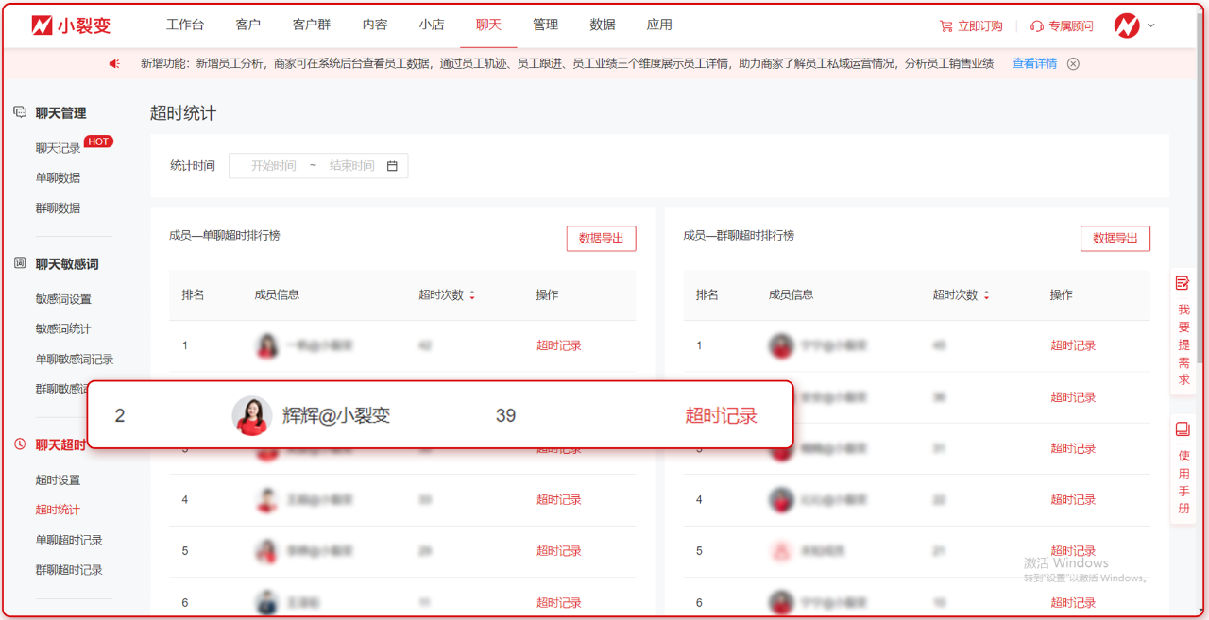Export data for the group-chat timeout ranking
The width and height of the screenshot is (1209, 620).
[1115, 239]
